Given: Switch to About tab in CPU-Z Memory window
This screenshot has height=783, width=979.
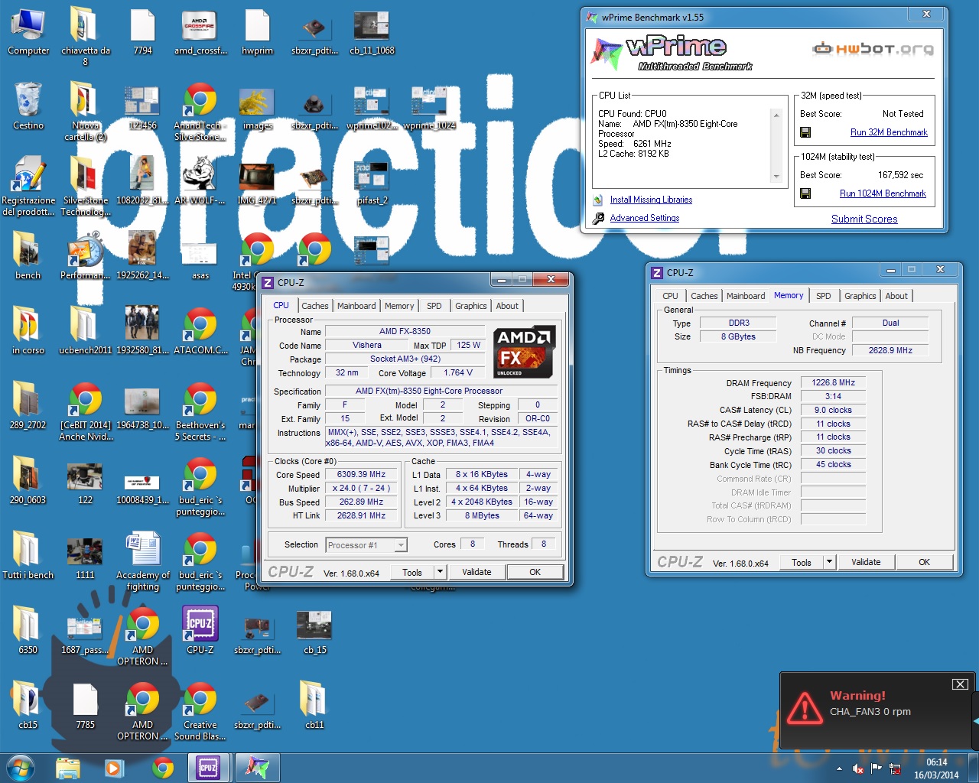Looking at the screenshot, I should tap(896, 296).
